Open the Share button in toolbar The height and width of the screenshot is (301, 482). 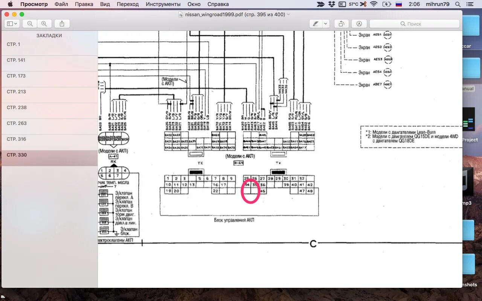(x=62, y=24)
